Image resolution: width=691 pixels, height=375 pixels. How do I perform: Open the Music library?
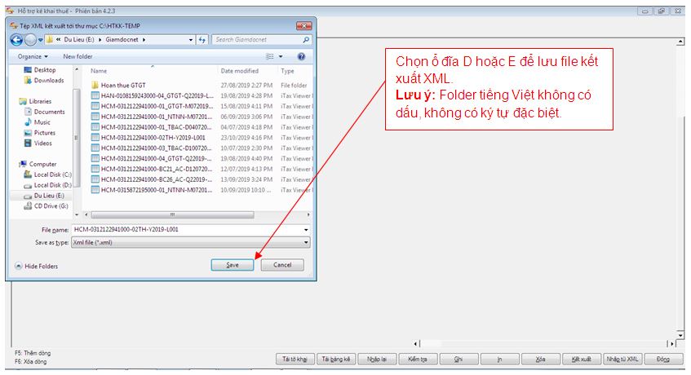pyautogui.click(x=42, y=122)
